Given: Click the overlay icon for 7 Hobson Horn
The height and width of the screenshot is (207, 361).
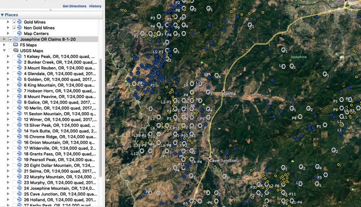Looking at the screenshot, I should [x=20, y=91].
